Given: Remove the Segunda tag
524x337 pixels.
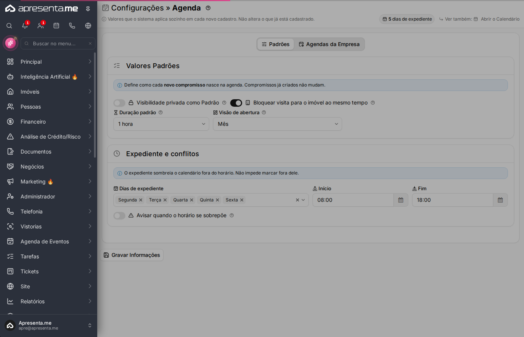Looking at the screenshot, I should coord(141,200).
